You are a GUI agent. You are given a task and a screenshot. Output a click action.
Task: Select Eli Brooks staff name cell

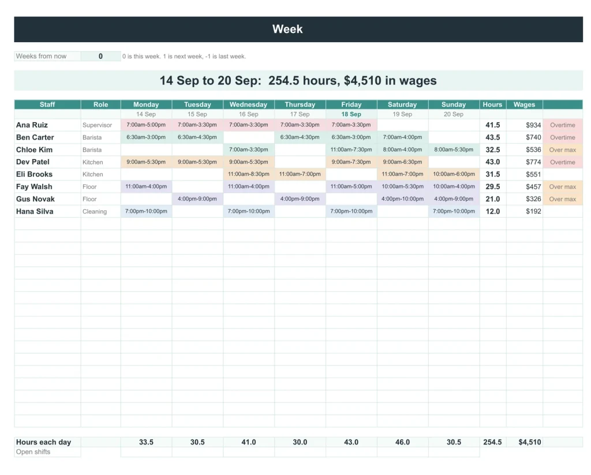tap(47, 174)
